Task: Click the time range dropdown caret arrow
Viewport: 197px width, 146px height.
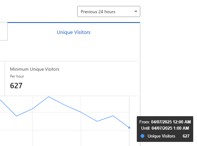Action: (x=136, y=12)
